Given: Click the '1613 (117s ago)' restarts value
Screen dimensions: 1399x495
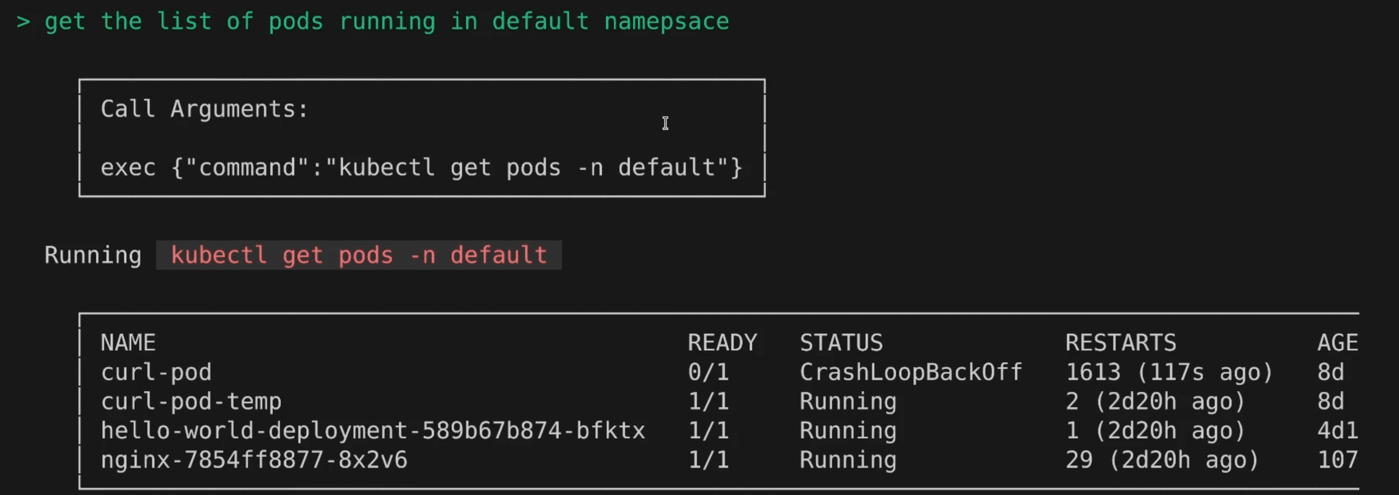Looking at the screenshot, I should click(x=1169, y=372).
